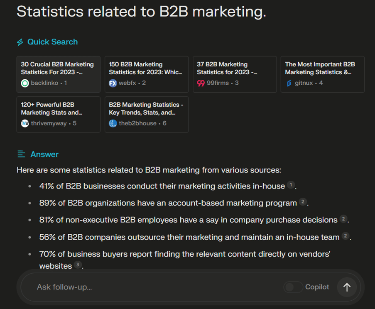The image size is (375, 309).
Task: Click the thrivemyway logo icon
Action: point(25,123)
